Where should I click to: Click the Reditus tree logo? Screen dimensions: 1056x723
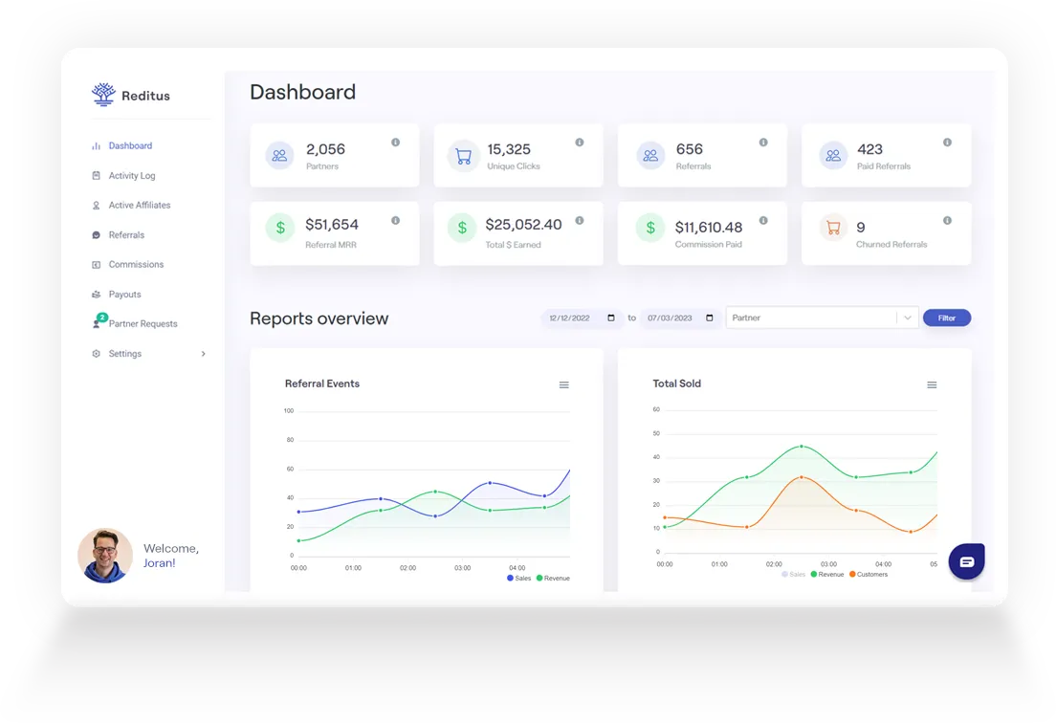tap(103, 95)
